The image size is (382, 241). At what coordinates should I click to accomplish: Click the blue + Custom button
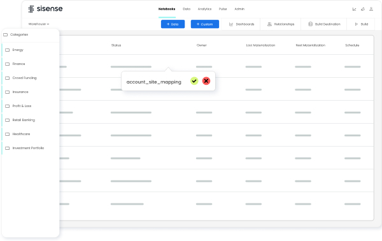point(204,24)
